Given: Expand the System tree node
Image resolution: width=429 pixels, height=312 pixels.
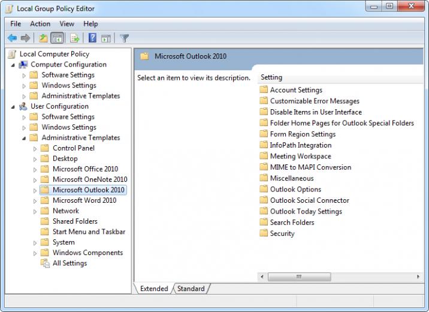Looking at the screenshot, I should tap(35, 243).
